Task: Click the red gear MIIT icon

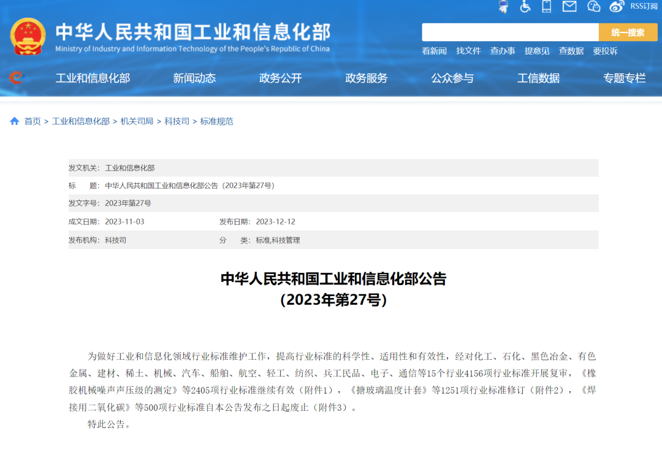Action: 17,78
